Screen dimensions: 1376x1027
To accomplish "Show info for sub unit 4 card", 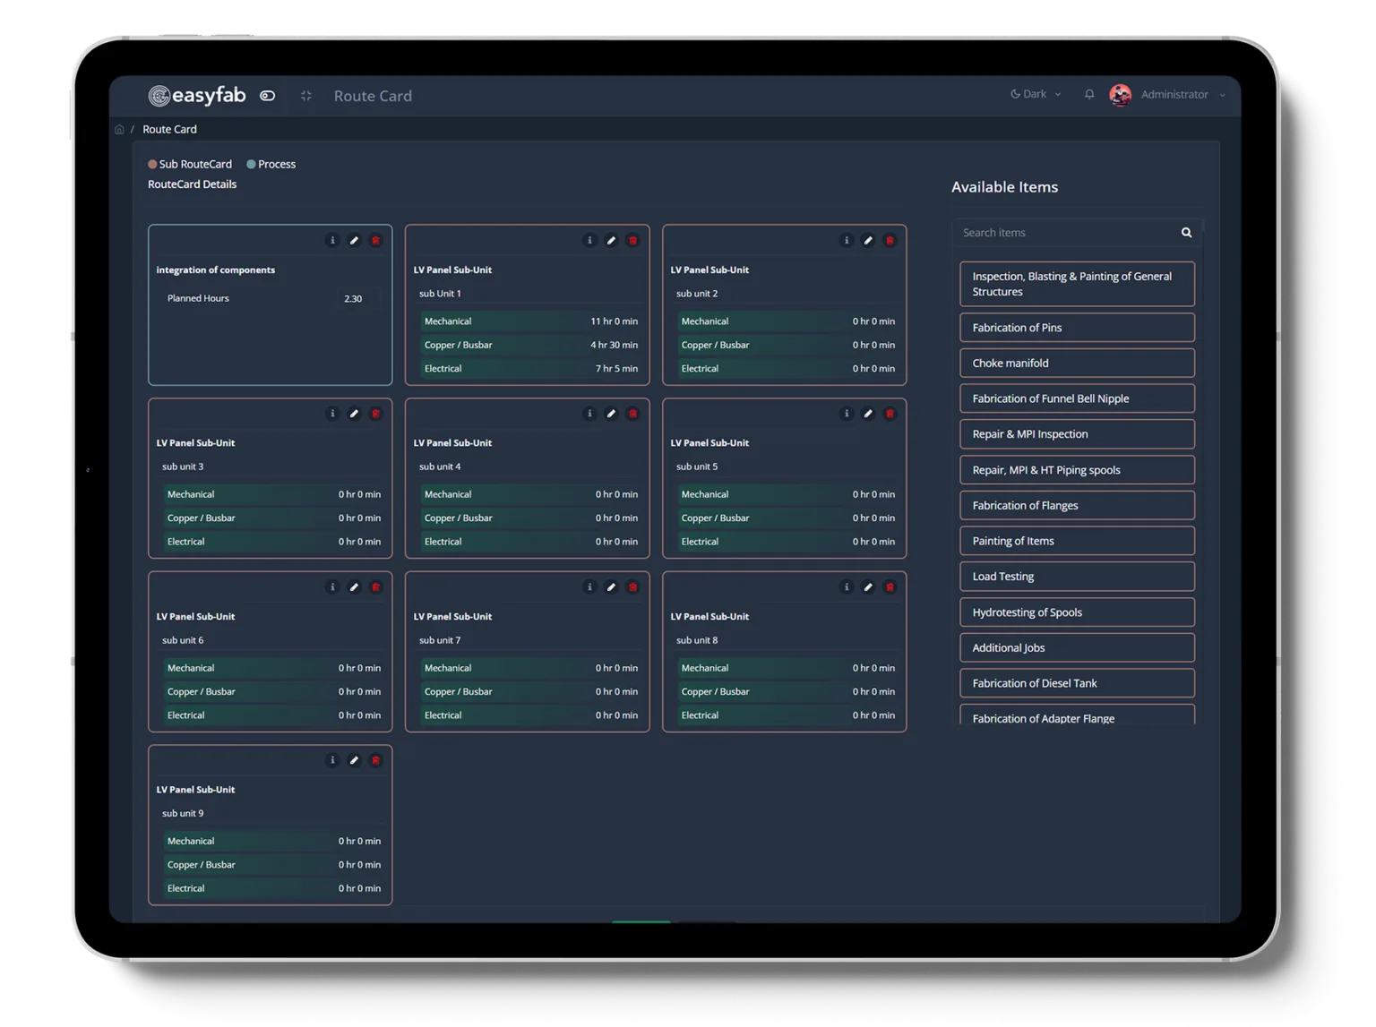I will click(x=589, y=414).
